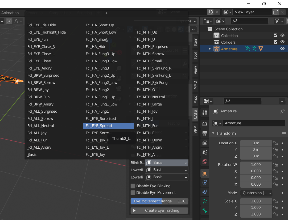288x220 pixels.
Task: Open the Bone properties tab (bone icon)
Action: tap(205, 210)
